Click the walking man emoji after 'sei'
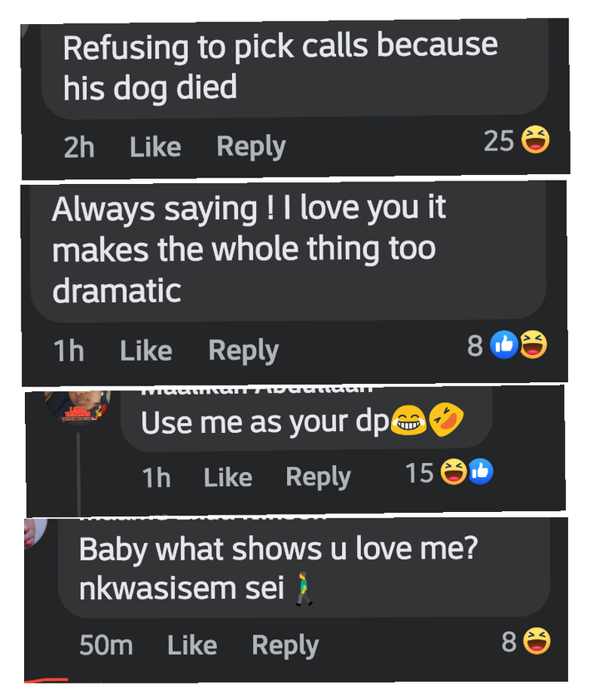This screenshot has width=599, height=696. (304, 589)
